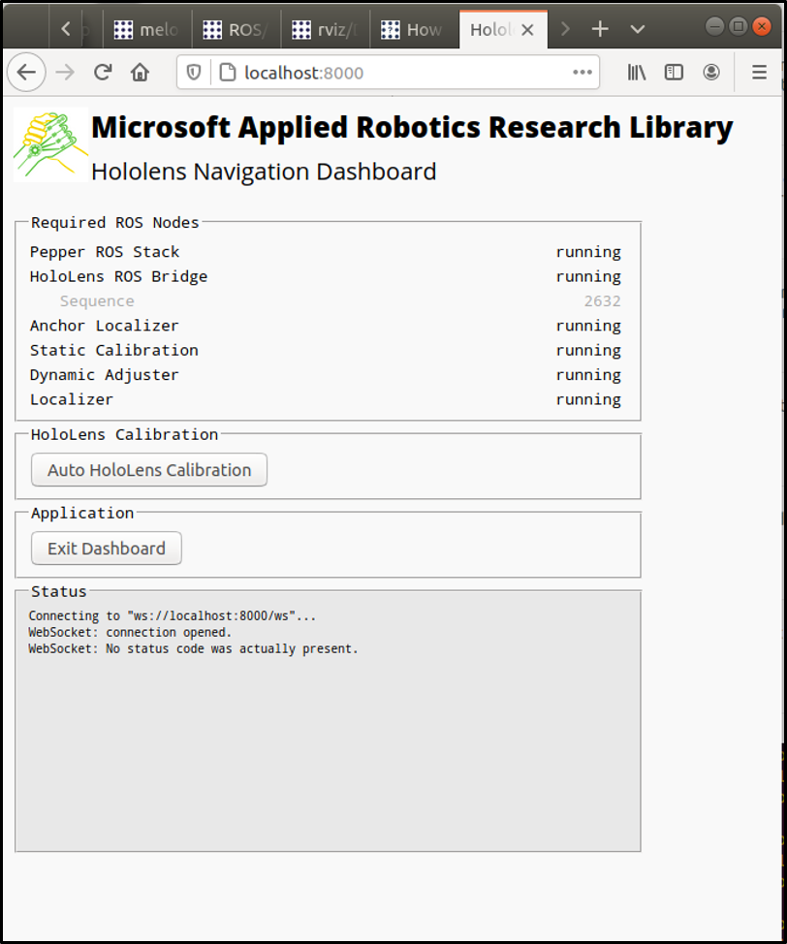Viewport: 787px width, 944px height.
Task: Select the 'Localizer' row label
Action: coord(72,399)
